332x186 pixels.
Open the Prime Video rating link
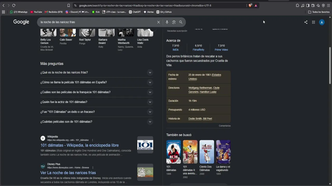[221, 50]
